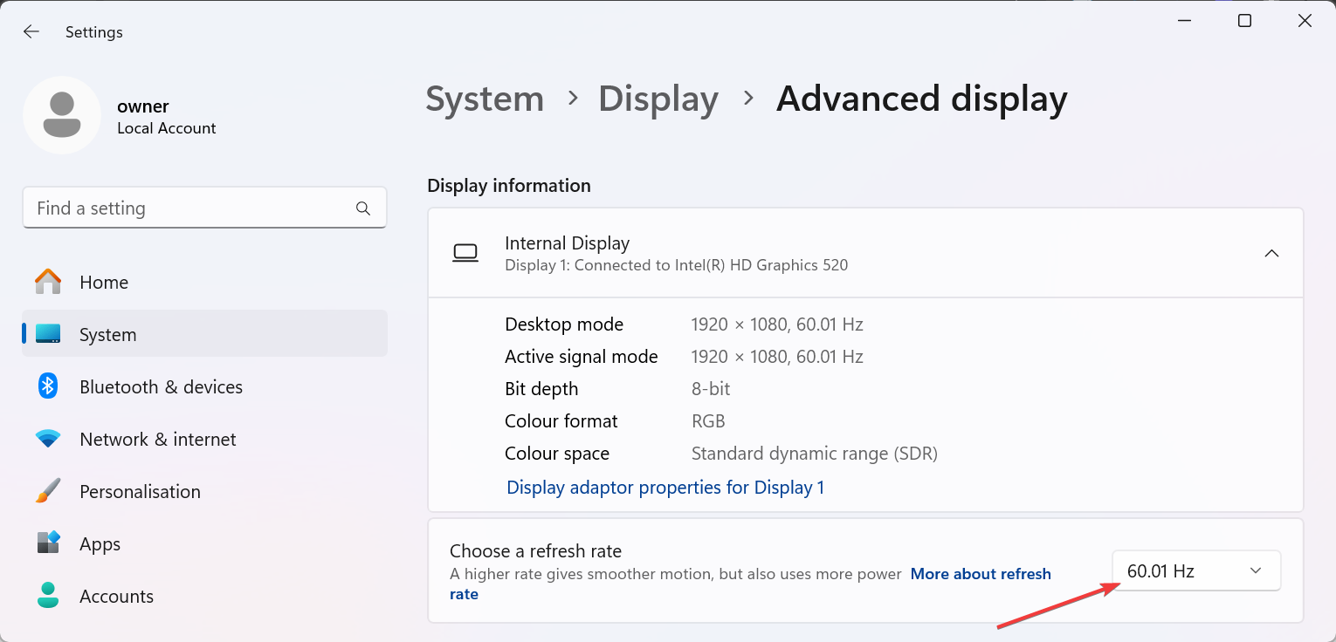Click the More about refresh rate link
Image resolution: width=1336 pixels, height=642 pixels.
[x=980, y=574]
